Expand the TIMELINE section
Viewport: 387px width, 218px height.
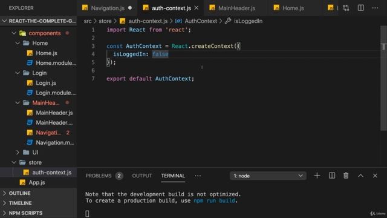(39, 203)
